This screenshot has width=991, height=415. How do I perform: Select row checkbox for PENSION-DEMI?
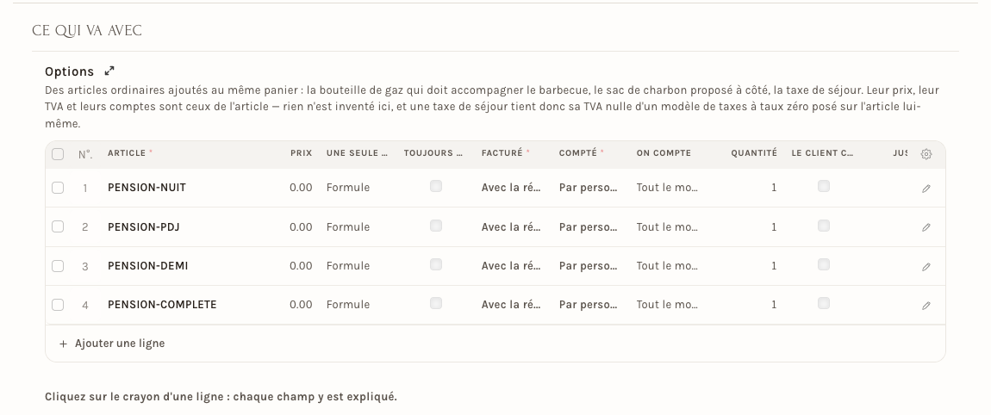(x=58, y=266)
